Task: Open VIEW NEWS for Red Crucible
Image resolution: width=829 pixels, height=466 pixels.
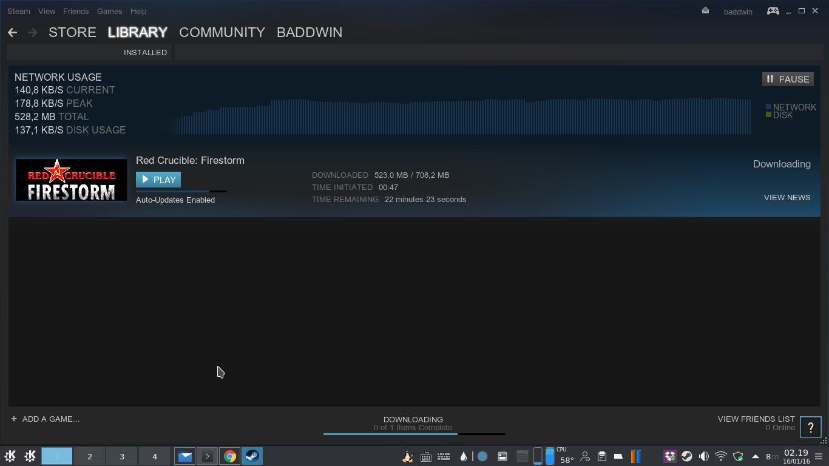Action: click(x=787, y=197)
